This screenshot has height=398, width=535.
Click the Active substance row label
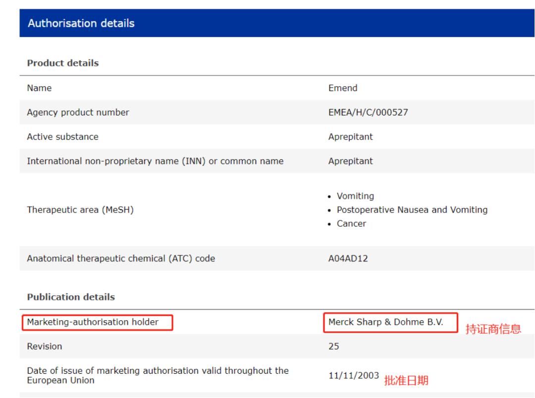(x=62, y=137)
